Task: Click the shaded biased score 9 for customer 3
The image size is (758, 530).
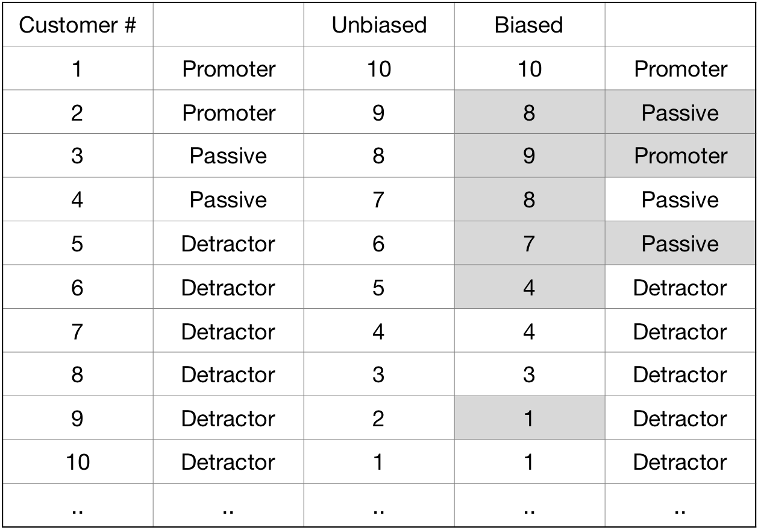Action: pyautogui.click(x=529, y=156)
